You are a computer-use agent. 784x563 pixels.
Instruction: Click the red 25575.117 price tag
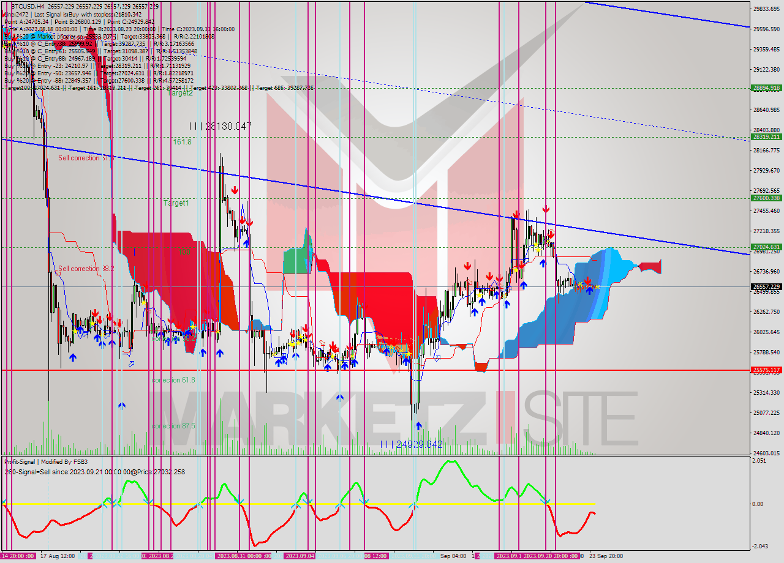point(766,370)
